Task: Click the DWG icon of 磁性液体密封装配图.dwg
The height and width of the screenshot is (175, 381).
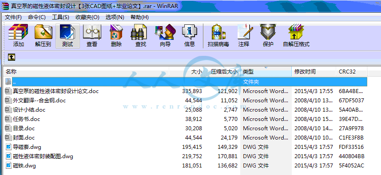Action: (9, 156)
